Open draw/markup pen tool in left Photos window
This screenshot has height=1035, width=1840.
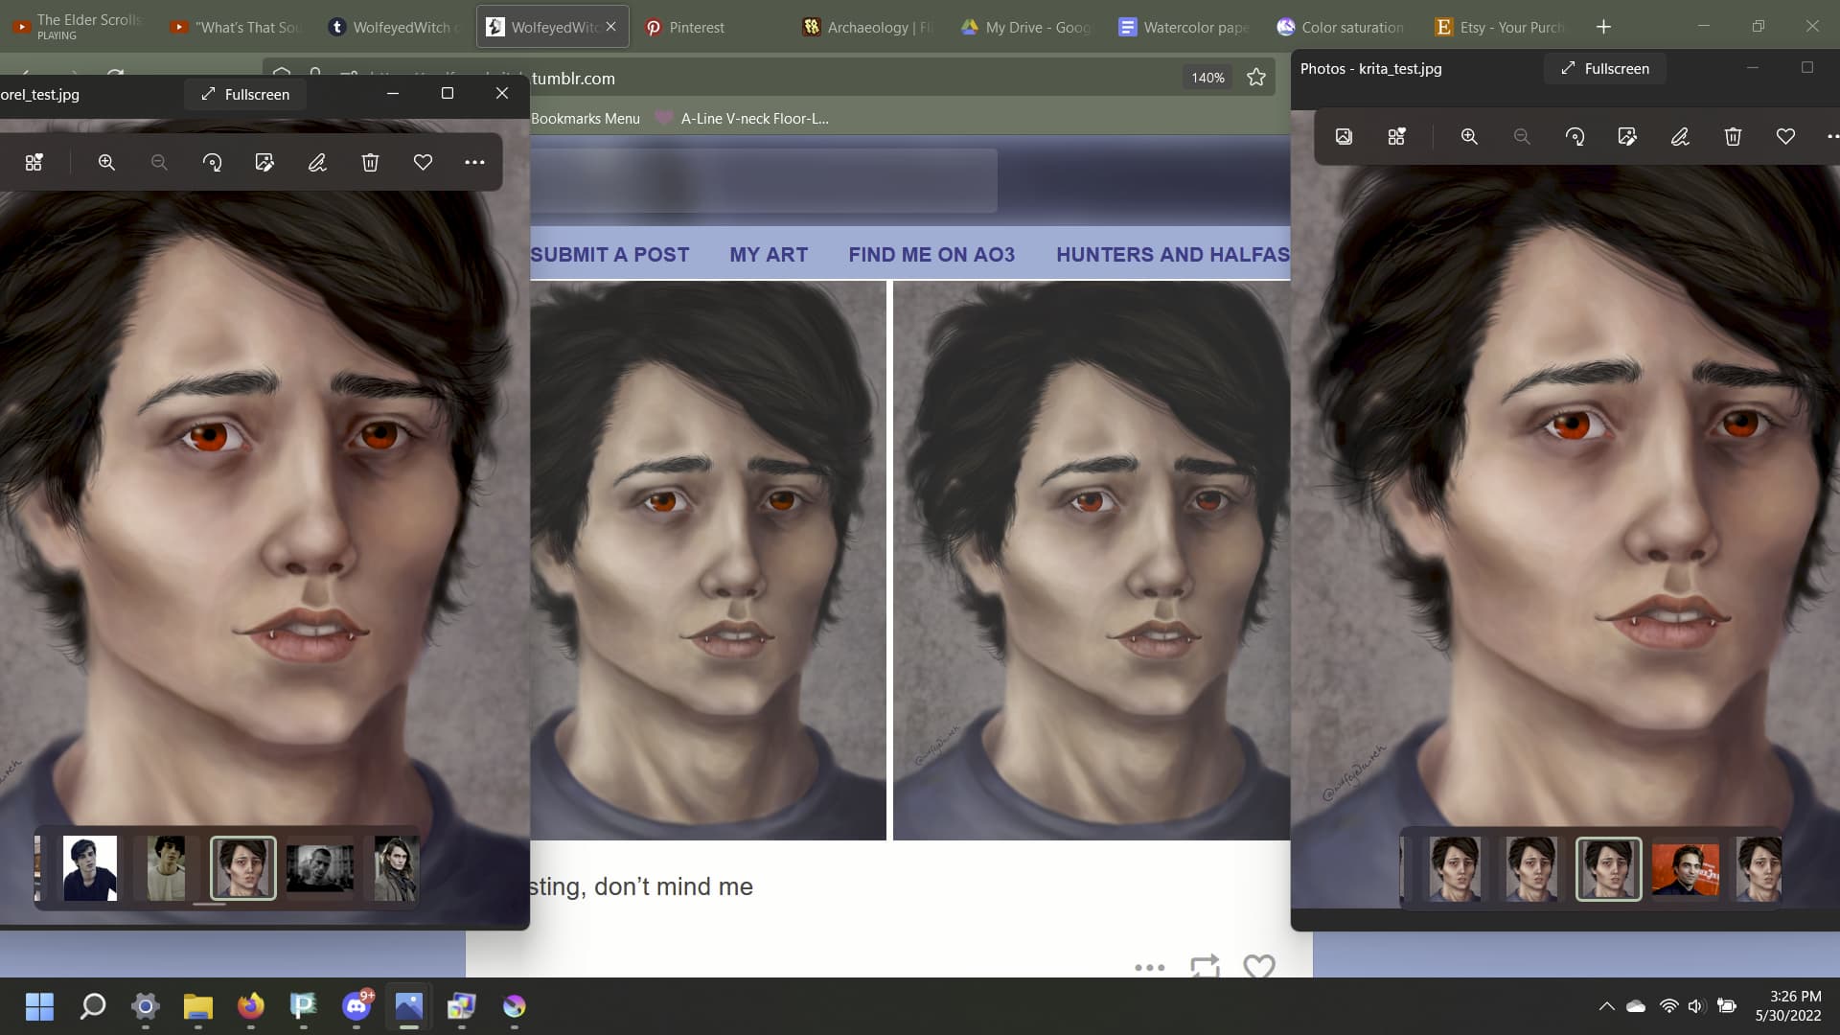pos(317,163)
